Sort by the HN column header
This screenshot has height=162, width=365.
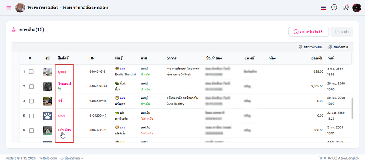coord(92,58)
